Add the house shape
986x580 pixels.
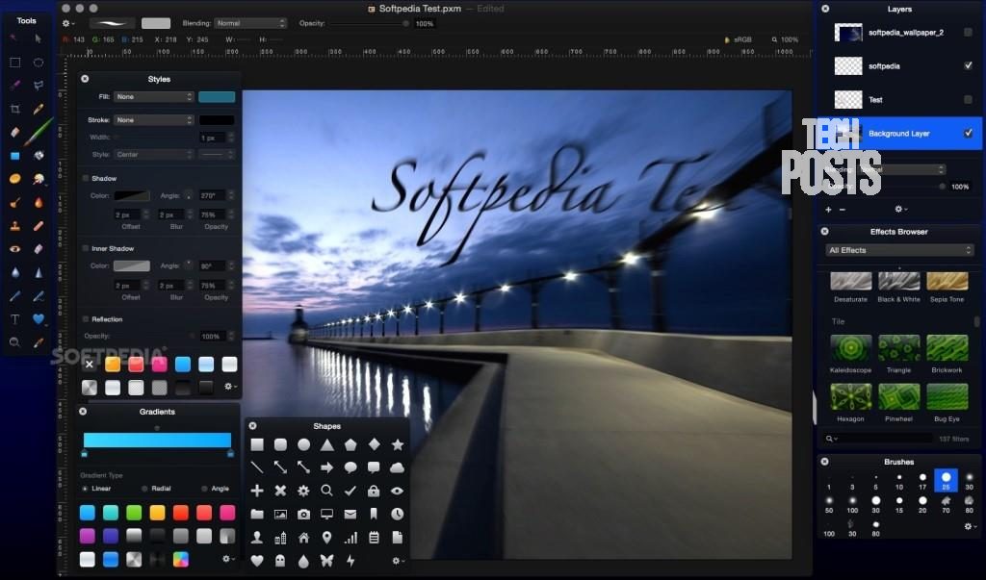[x=303, y=538]
